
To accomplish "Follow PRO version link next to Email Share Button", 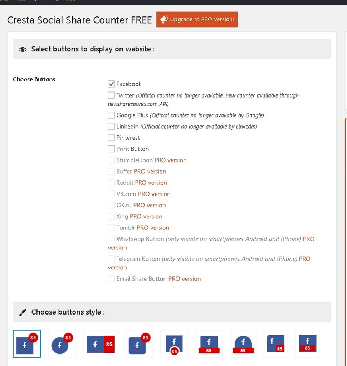I will click(x=185, y=279).
